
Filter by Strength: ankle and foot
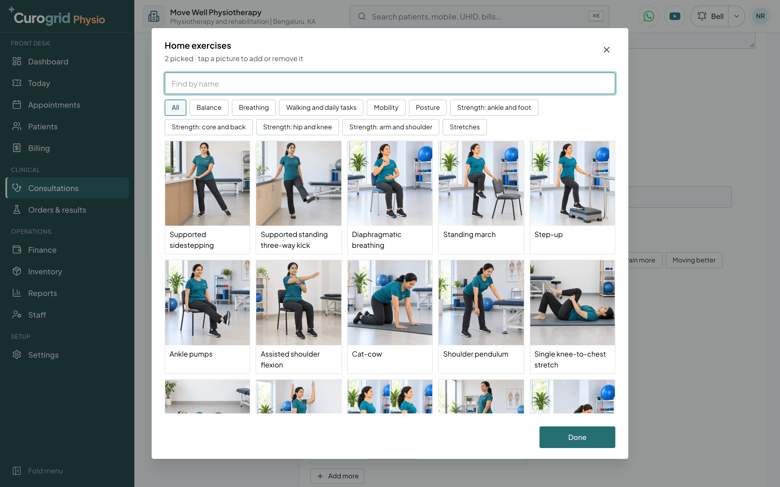(494, 108)
